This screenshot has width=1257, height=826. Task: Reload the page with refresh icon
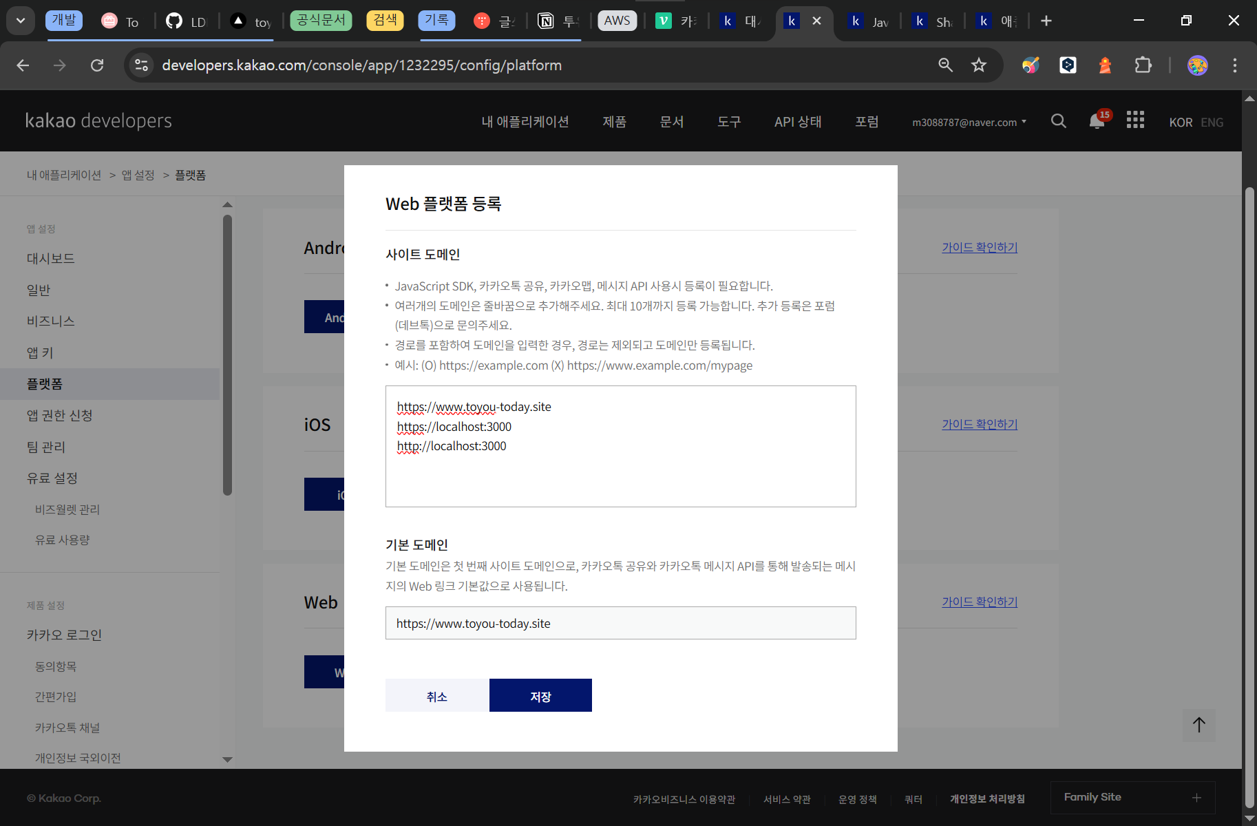[97, 65]
